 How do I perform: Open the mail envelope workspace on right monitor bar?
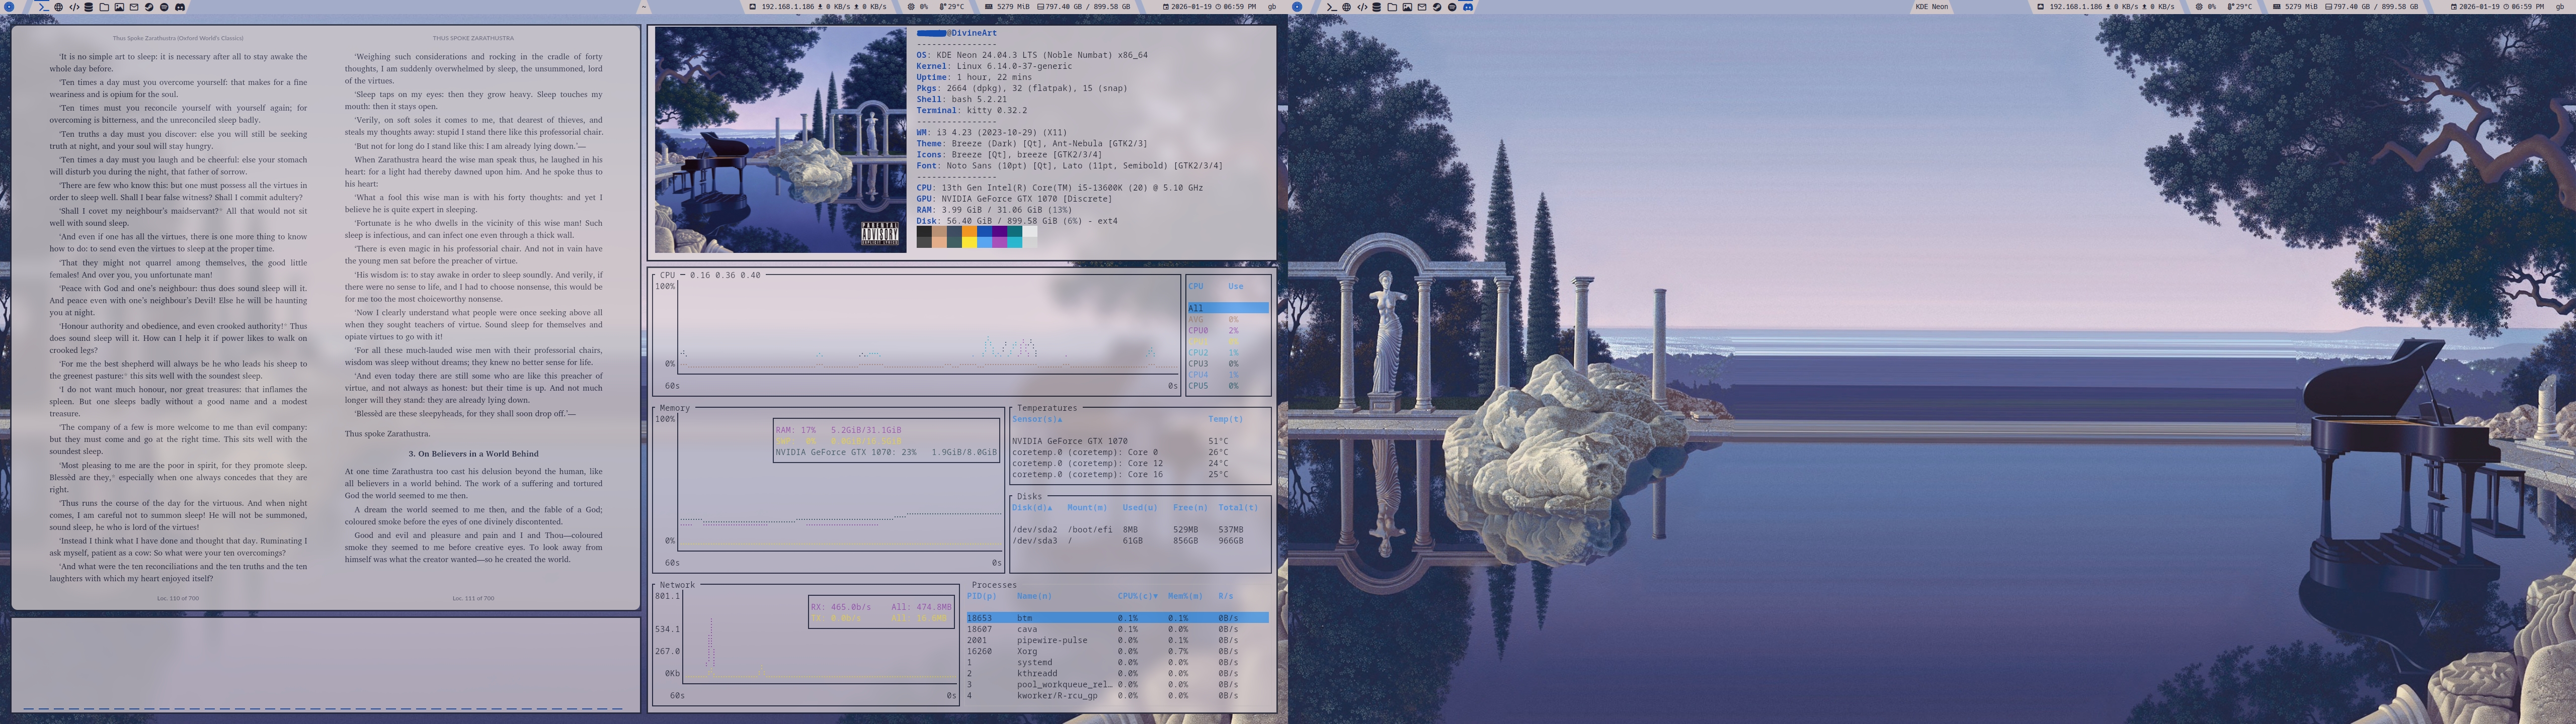1422,7
